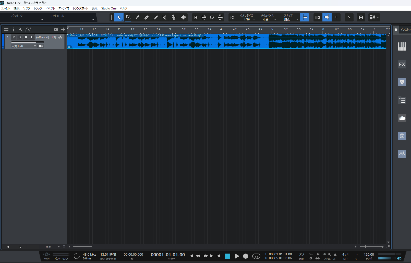The width and height of the screenshot is (411, 263).
Task: Open the トランスポート menu
Action: pos(80,8)
